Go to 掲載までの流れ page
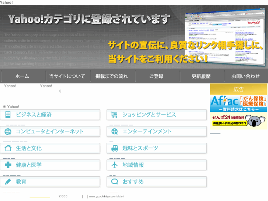The height and width of the screenshot is (201, 268). pos(112,76)
